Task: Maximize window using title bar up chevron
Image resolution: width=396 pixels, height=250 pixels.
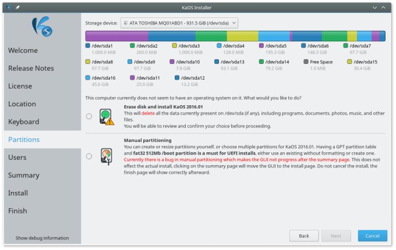Action: click(383, 8)
